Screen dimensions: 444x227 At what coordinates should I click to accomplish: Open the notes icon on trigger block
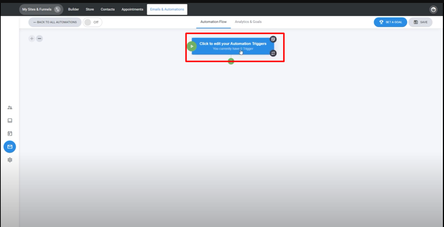[273, 39]
